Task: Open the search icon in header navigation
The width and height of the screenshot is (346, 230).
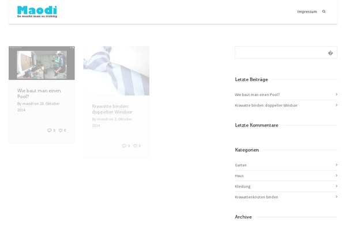Action: [324, 11]
